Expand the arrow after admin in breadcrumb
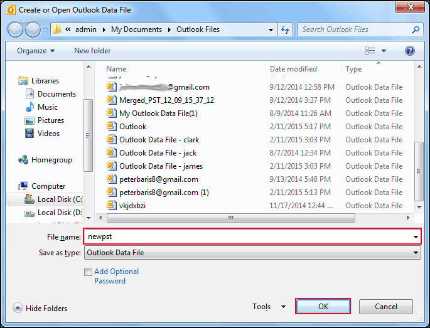 click(104, 29)
